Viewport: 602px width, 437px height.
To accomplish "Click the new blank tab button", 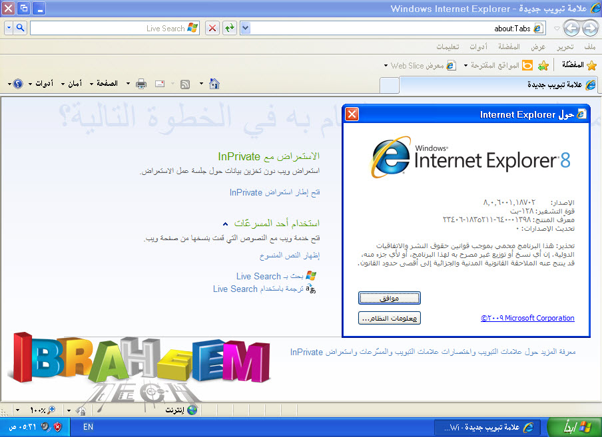I will (390, 85).
